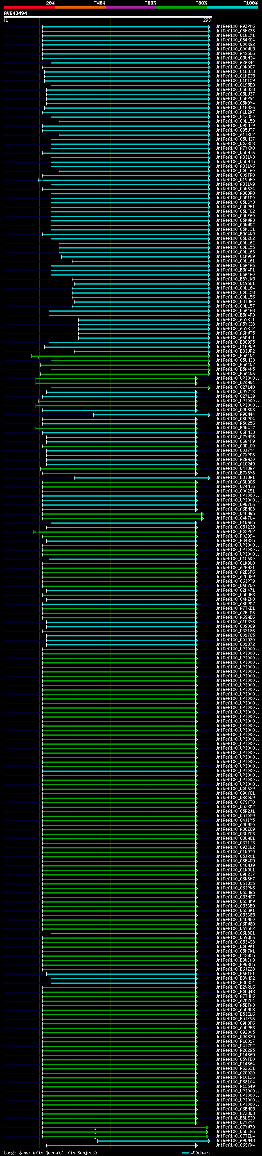Select the UniRef100_Q9Y713 label
This screenshot has width=262, height=1156.
[235, 392]
